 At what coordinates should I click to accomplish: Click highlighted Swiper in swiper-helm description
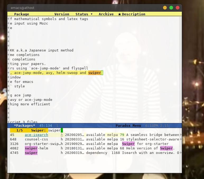coord(166,148)
